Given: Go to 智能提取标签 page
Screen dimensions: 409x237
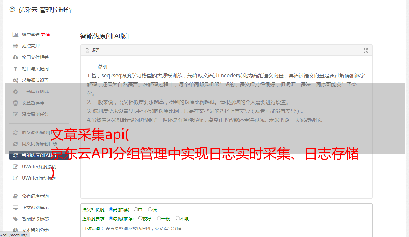Looking at the screenshot, I should pos(35,219).
